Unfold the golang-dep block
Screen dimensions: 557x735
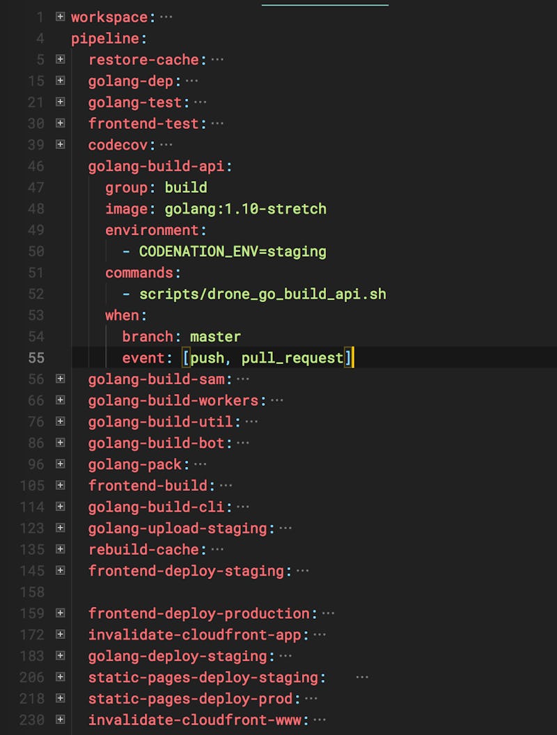pos(60,81)
